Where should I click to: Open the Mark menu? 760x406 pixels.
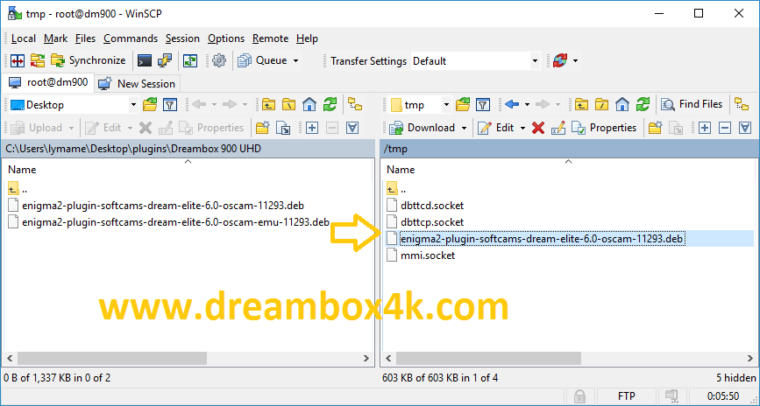click(x=56, y=38)
